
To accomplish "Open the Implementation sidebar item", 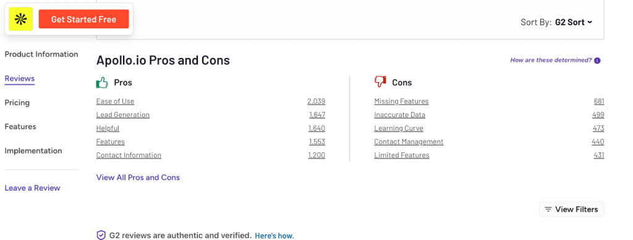I will pos(33,151).
